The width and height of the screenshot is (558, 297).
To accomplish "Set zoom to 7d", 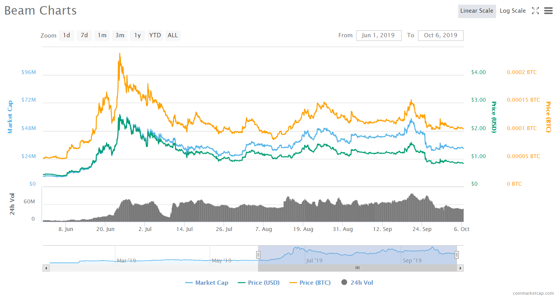I will click(84, 35).
